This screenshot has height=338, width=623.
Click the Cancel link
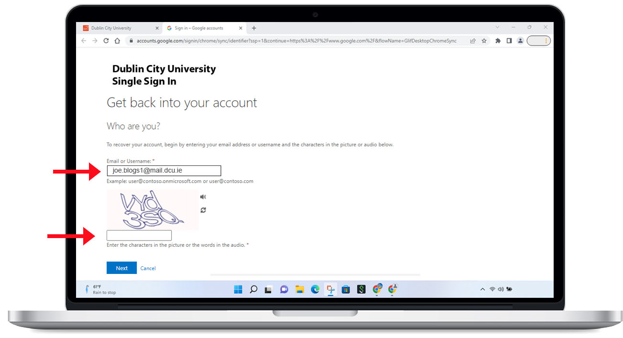pyautogui.click(x=148, y=268)
